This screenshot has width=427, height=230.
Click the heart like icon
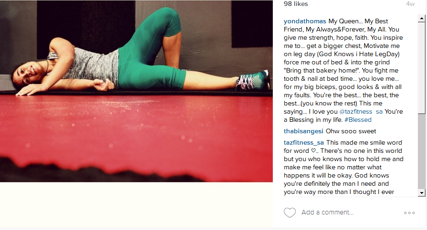(290, 213)
